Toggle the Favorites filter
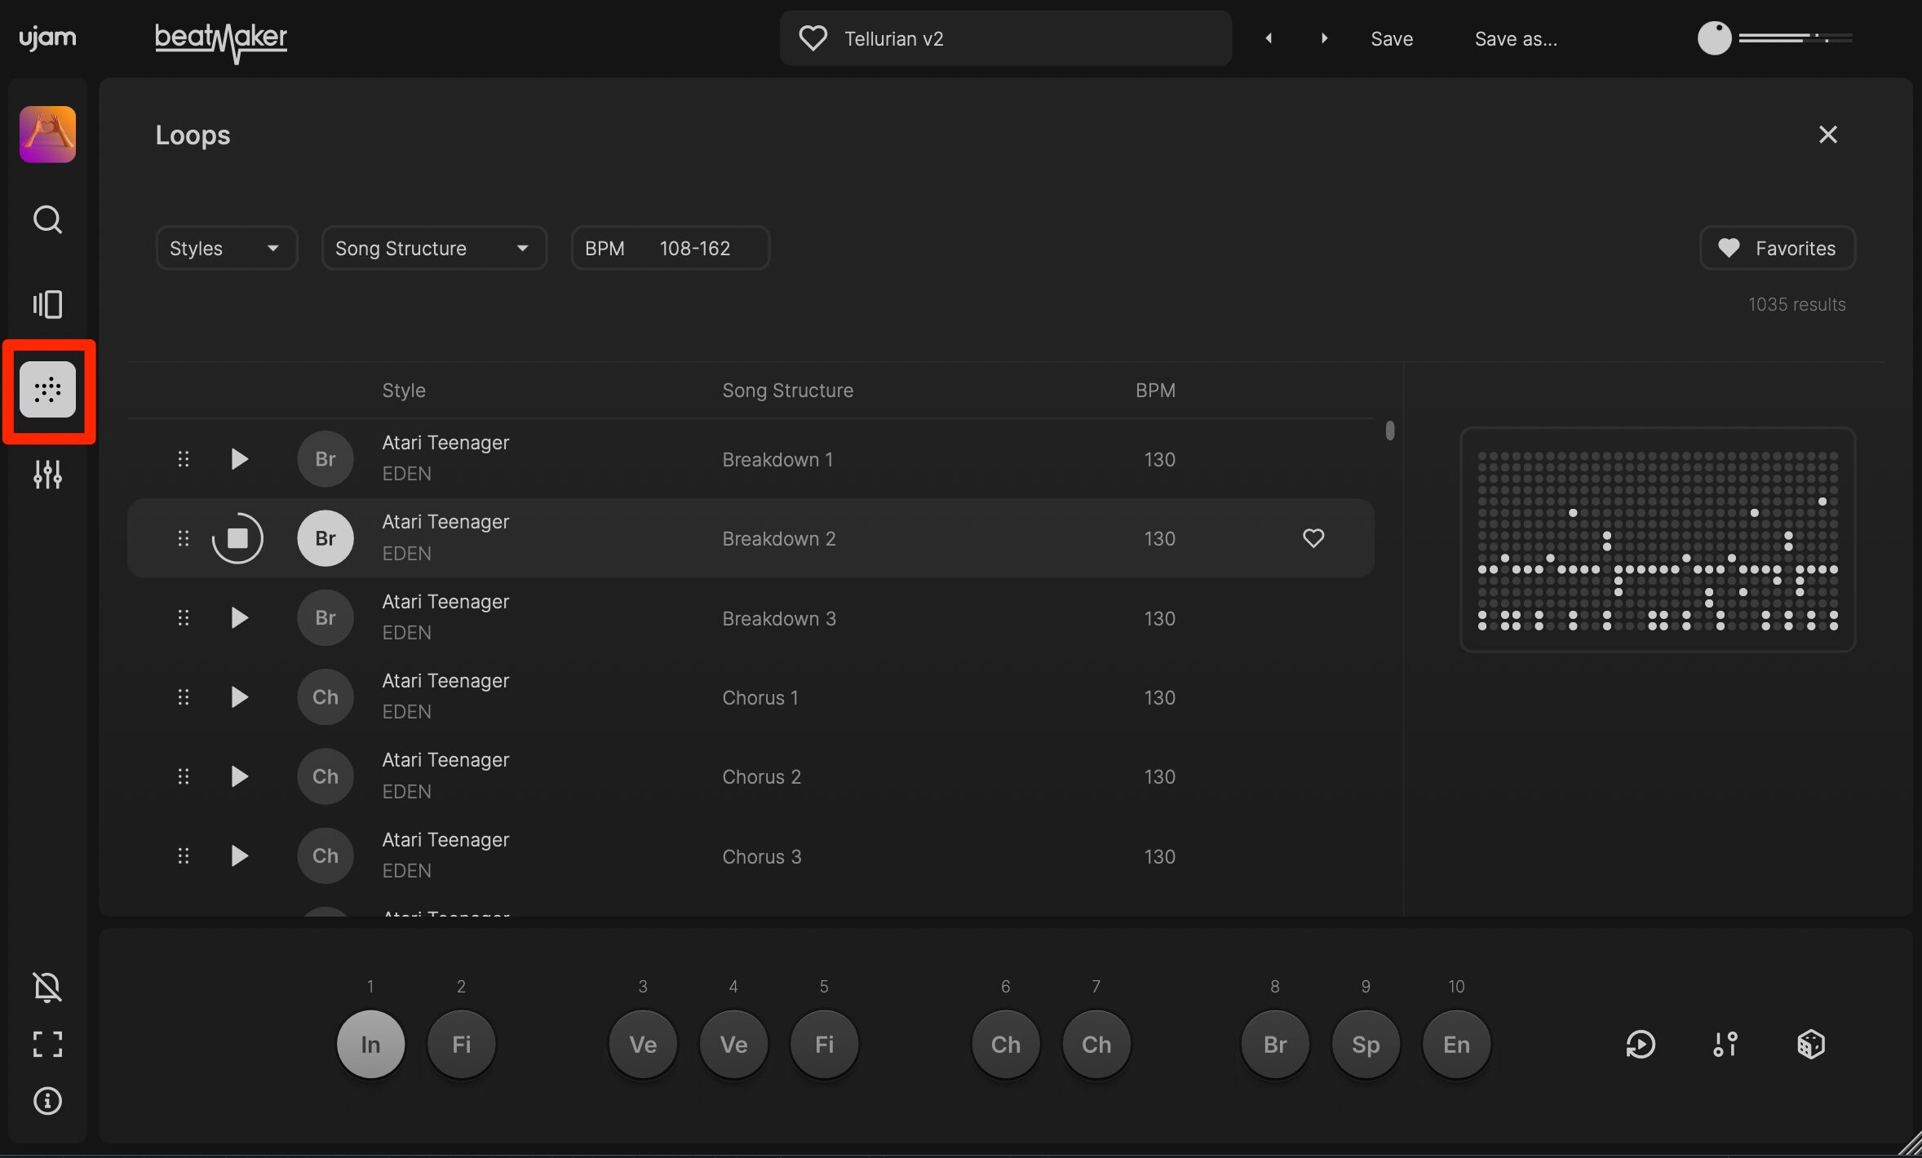This screenshot has width=1922, height=1158. (1778, 248)
